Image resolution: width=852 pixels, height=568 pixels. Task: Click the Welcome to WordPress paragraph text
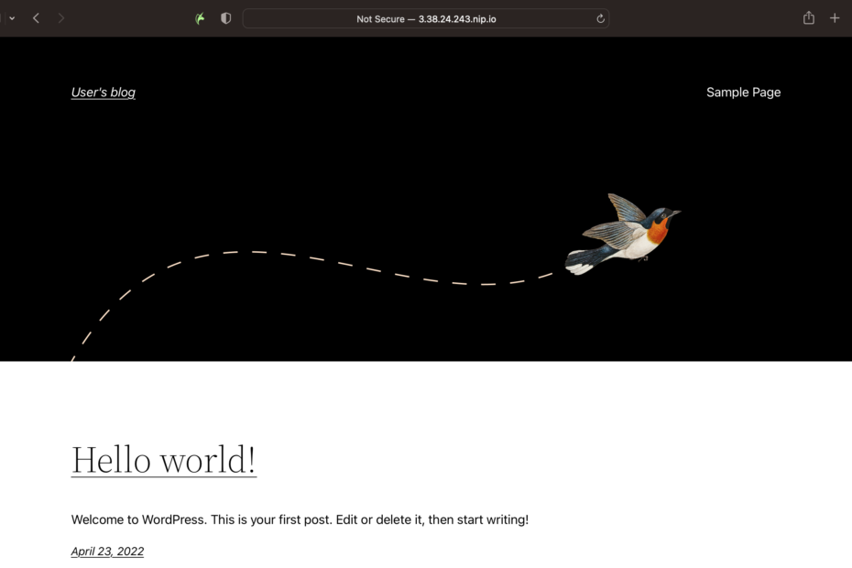point(300,519)
